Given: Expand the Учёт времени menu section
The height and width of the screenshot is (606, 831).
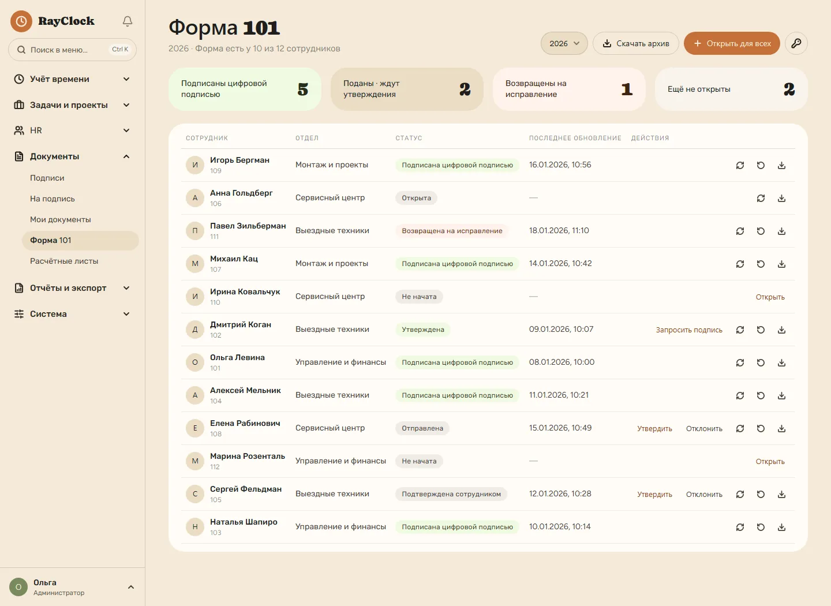Looking at the screenshot, I should tap(73, 79).
